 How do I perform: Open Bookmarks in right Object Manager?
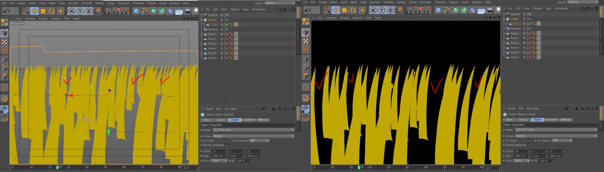tap(561, 9)
